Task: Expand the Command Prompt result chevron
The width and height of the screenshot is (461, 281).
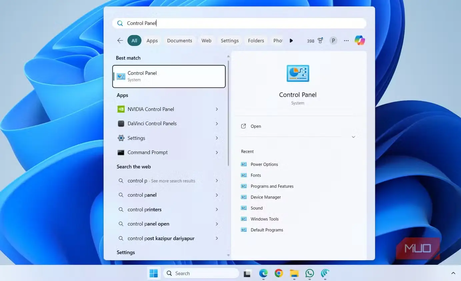Action: point(217,152)
